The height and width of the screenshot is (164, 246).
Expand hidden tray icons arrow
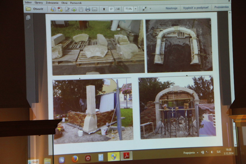tap(198, 153)
